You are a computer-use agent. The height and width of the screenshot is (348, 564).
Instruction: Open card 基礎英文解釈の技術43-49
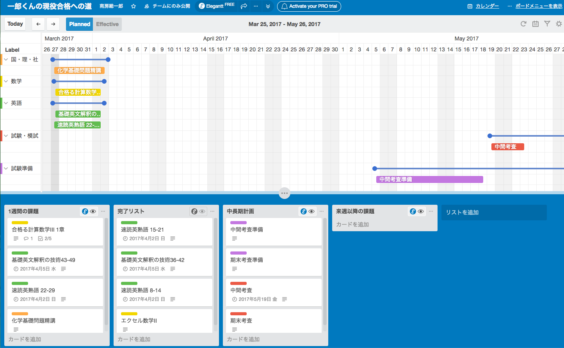(x=55, y=262)
